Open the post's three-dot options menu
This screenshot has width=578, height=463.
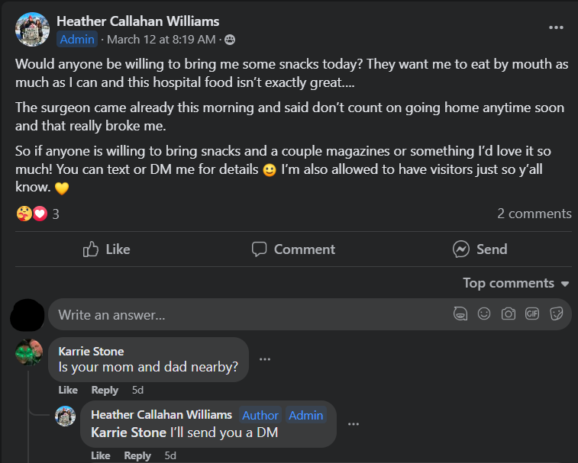click(x=556, y=27)
